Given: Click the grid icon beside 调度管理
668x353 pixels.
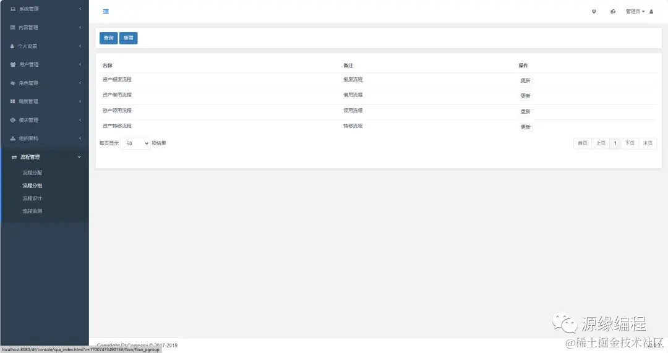Looking at the screenshot, I should (12, 101).
